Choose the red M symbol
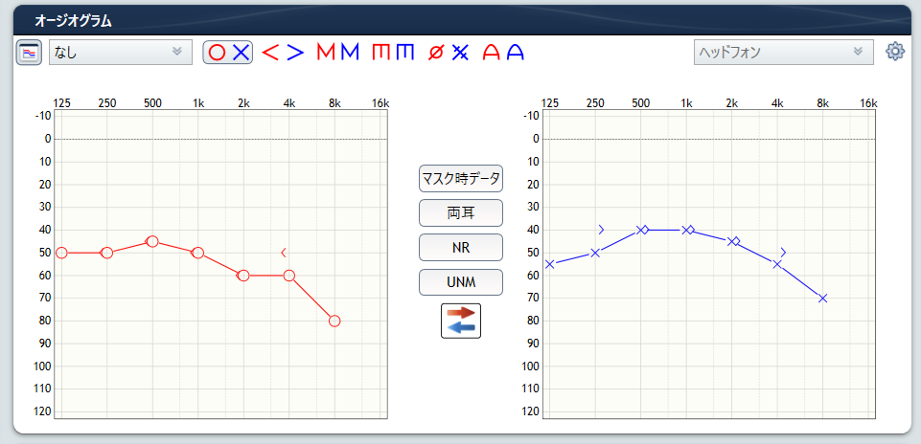The height and width of the screenshot is (444, 921). (x=325, y=53)
